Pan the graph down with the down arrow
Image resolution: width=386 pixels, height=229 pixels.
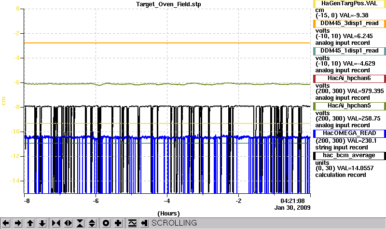tap(42, 223)
